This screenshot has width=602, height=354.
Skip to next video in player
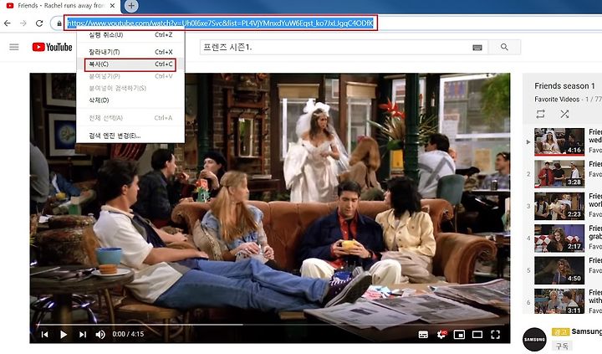83,335
